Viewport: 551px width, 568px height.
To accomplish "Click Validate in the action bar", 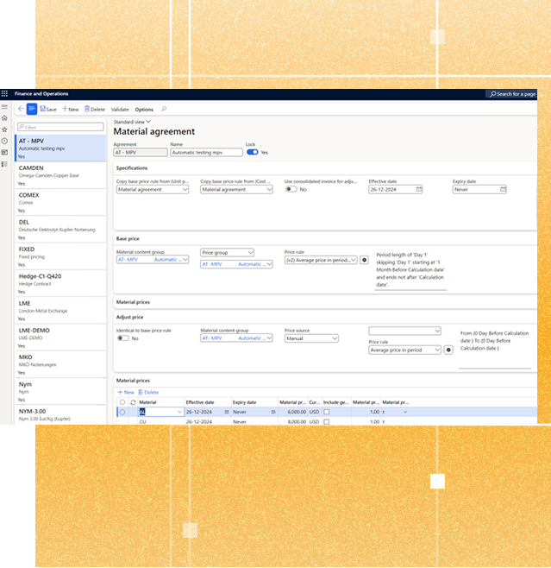I will point(120,110).
